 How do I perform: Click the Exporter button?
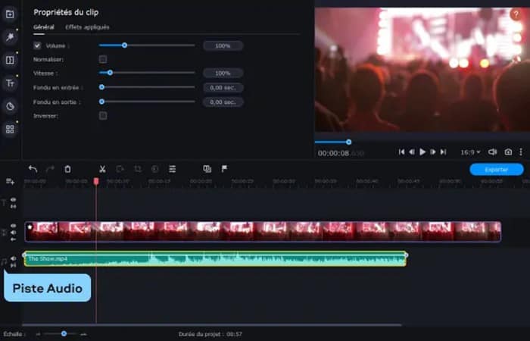496,170
